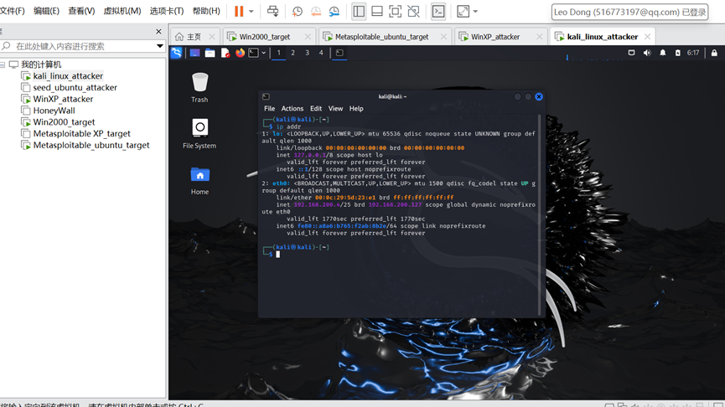Viewport: 725px width, 407px height.
Task: Select Win2000_target in the library tree
Action: (64, 122)
